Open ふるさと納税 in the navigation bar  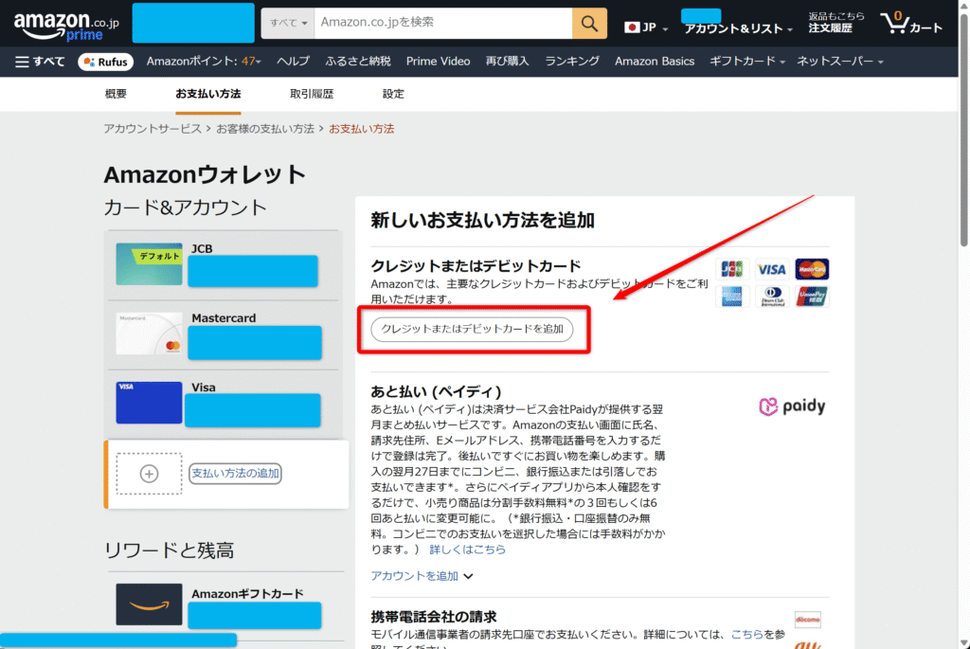[x=357, y=62]
